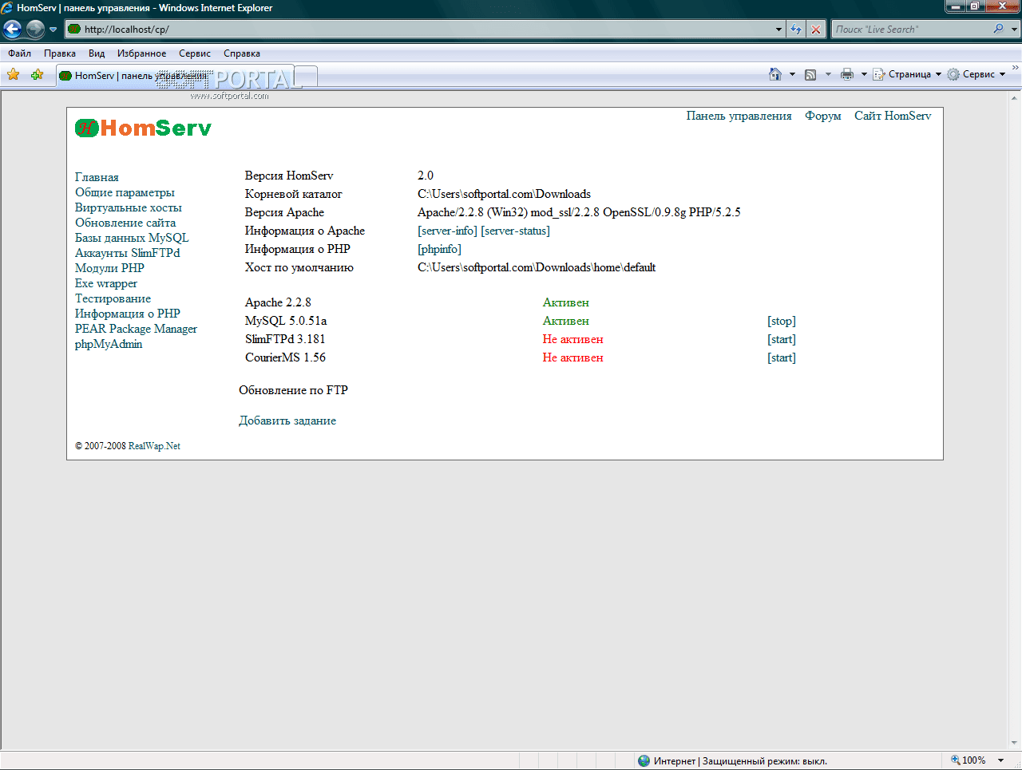Click the Интернет zone globe in status bar
Screen dimensions: 1022x770
click(644, 760)
